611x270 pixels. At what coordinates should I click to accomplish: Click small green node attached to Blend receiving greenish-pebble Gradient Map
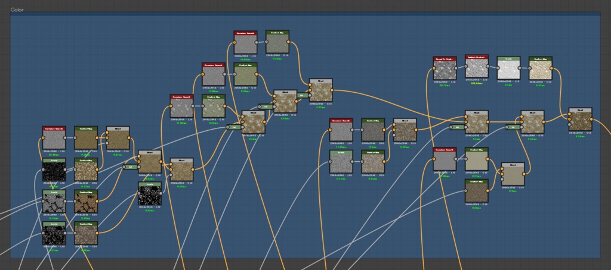pyautogui.click(x=234, y=127)
